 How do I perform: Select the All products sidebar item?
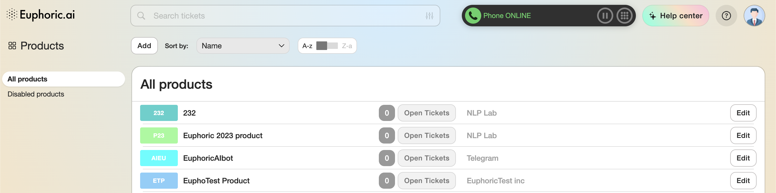63,79
